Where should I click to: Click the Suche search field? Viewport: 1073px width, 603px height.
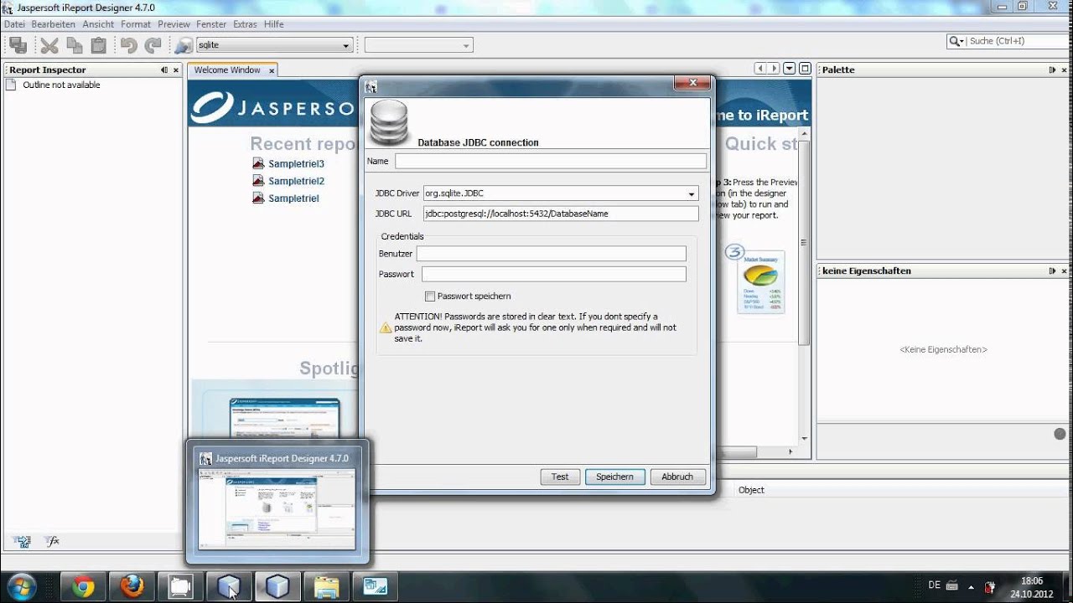coord(1016,41)
